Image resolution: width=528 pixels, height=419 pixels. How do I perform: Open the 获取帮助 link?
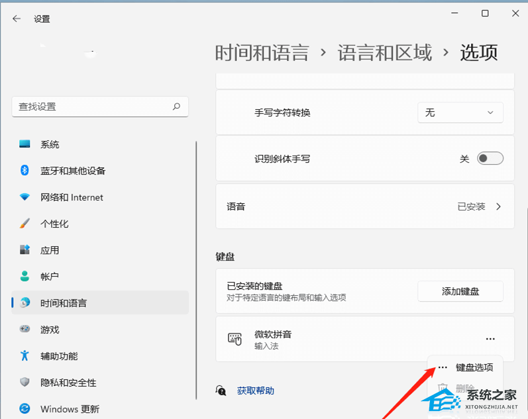tap(255, 391)
